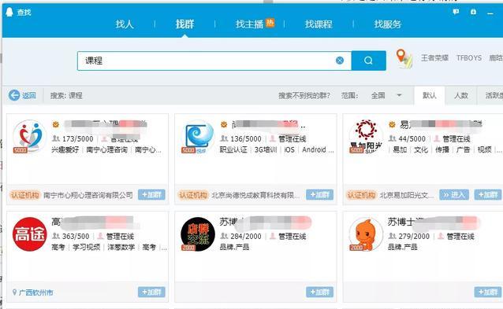Click the 职业认证 tag
The image size is (503, 309).
click(x=233, y=149)
